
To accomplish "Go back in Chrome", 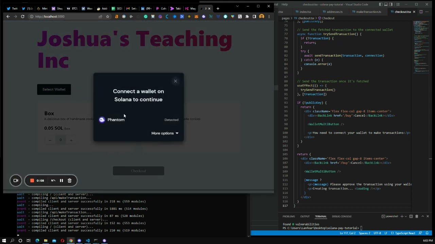I will [8, 16].
